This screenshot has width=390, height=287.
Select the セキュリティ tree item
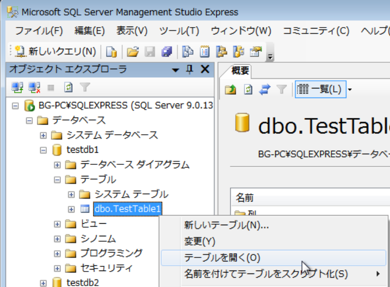(x=106, y=268)
